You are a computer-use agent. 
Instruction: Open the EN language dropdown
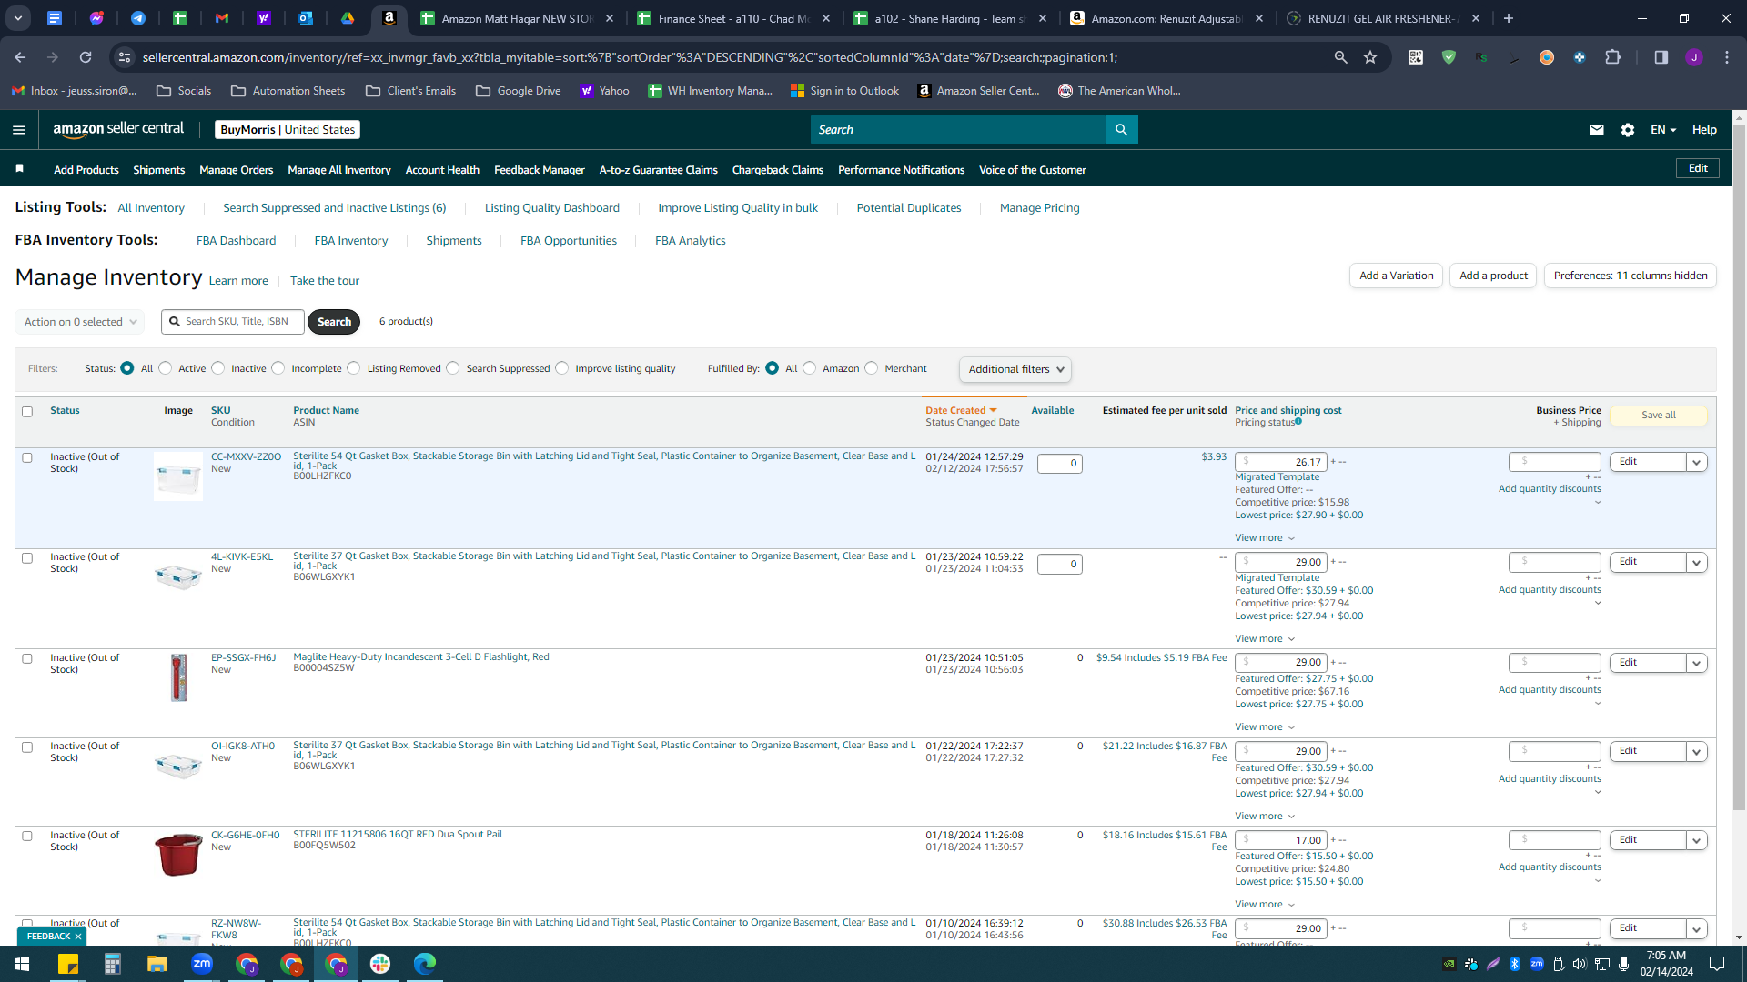click(x=1663, y=130)
